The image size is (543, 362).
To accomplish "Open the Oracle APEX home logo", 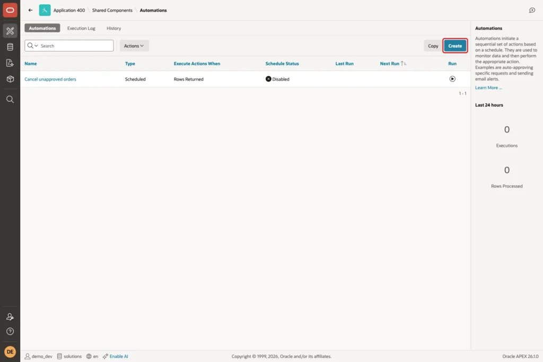I will point(10,10).
